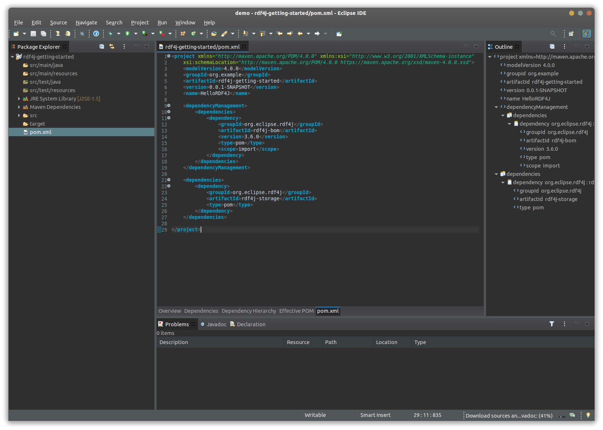The height and width of the screenshot is (430, 603).
Task: Click the Open Type folder icon
Action: (x=214, y=33)
